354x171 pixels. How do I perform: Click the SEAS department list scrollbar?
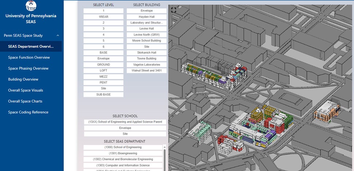click(164, 160)
